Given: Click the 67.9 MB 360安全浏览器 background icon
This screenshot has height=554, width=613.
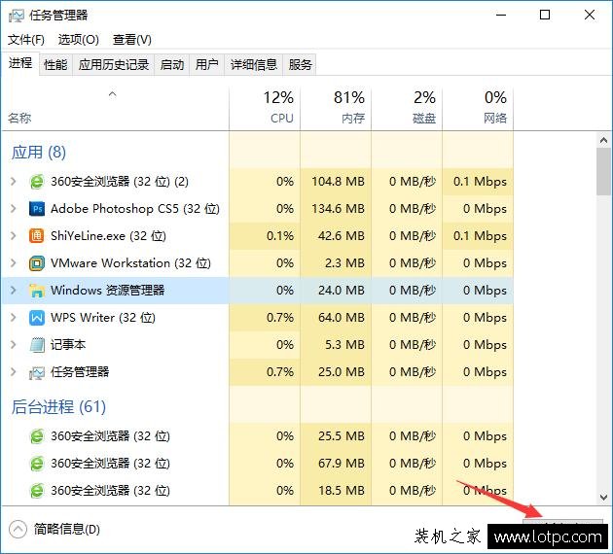Looking at the screenshot, I should (x=37, y=464).
